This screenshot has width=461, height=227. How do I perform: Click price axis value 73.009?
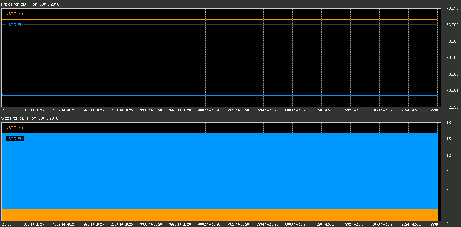click(x=452, y=25)
